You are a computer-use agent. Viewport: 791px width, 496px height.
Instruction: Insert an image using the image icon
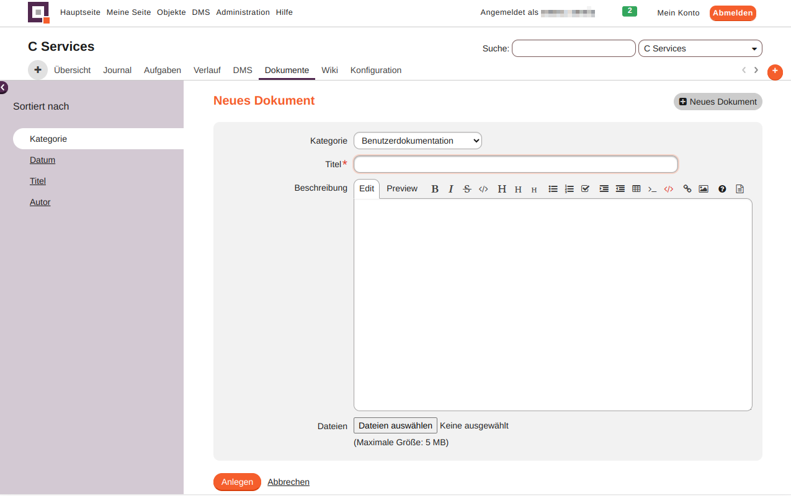click(x=704, y=189)
